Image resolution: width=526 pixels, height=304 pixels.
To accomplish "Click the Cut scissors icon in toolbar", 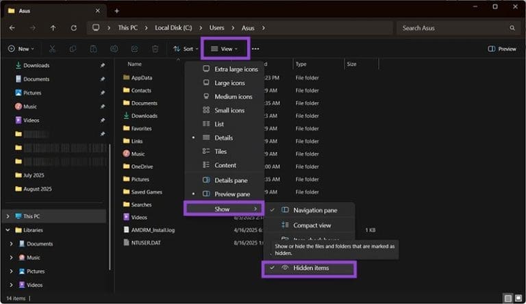I will [53, 49].
